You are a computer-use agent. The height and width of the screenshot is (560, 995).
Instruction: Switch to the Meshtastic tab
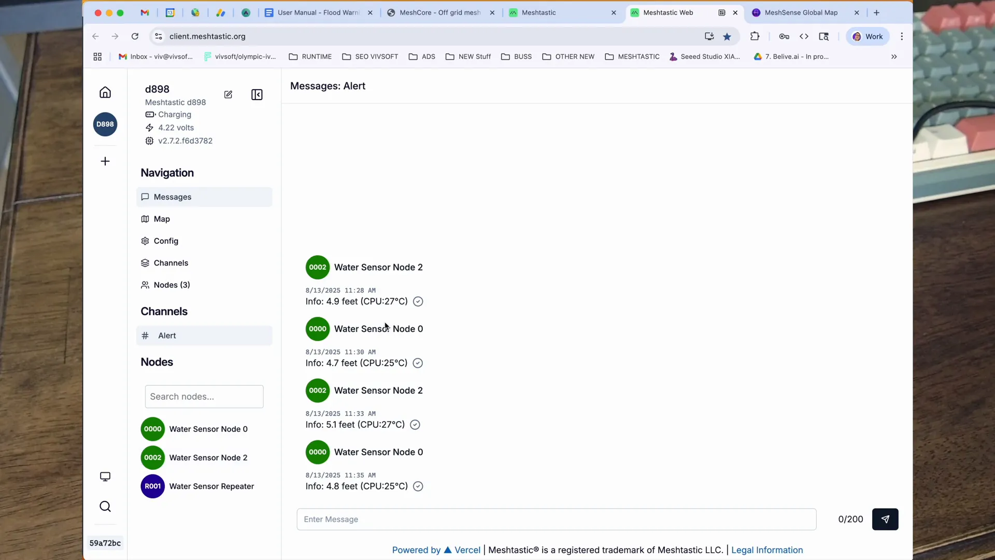[562, 12]
